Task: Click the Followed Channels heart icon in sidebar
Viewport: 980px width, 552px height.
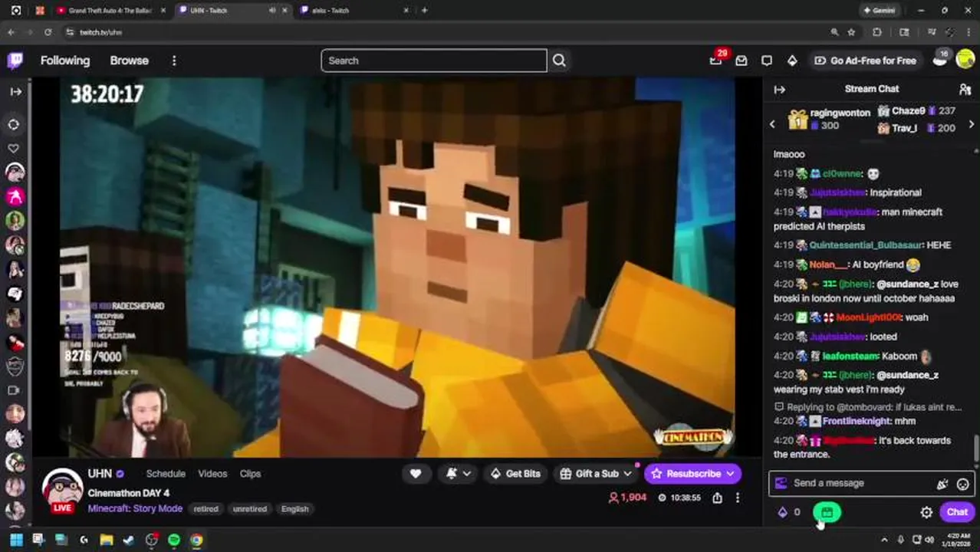Action: tap(14, 148)
